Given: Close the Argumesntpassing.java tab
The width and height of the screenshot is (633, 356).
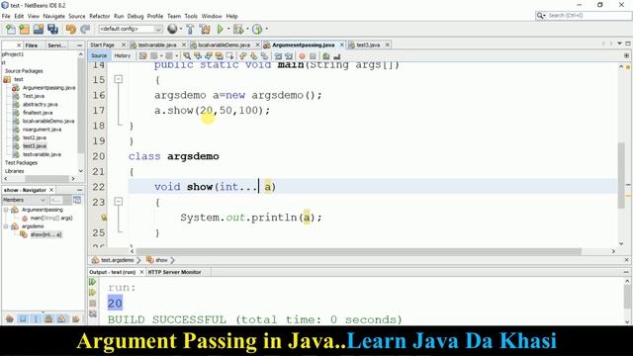Looking at the screenshot, I should [x=342, y=44].
